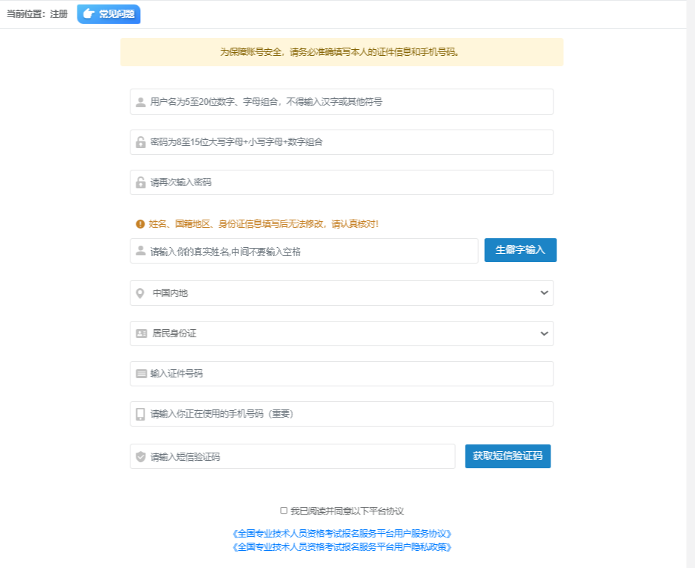Image resolution: width=695 pixels, height=568 pixels.
Task: Open the 居民身份证 document type dropdown
Action: pyautogui.click(x=342, y=334)
